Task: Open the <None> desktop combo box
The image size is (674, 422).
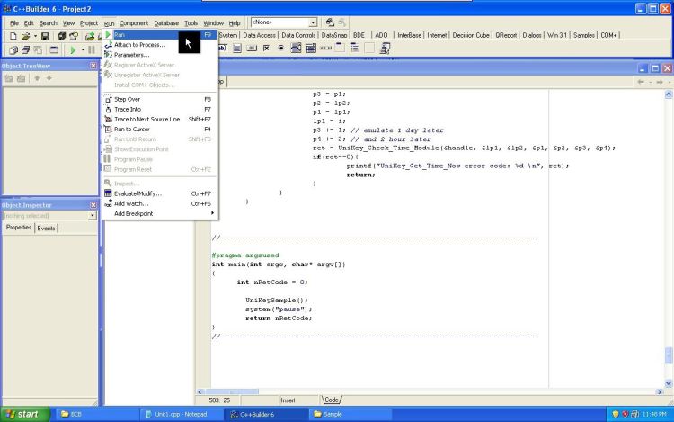Action: (313, 22)
